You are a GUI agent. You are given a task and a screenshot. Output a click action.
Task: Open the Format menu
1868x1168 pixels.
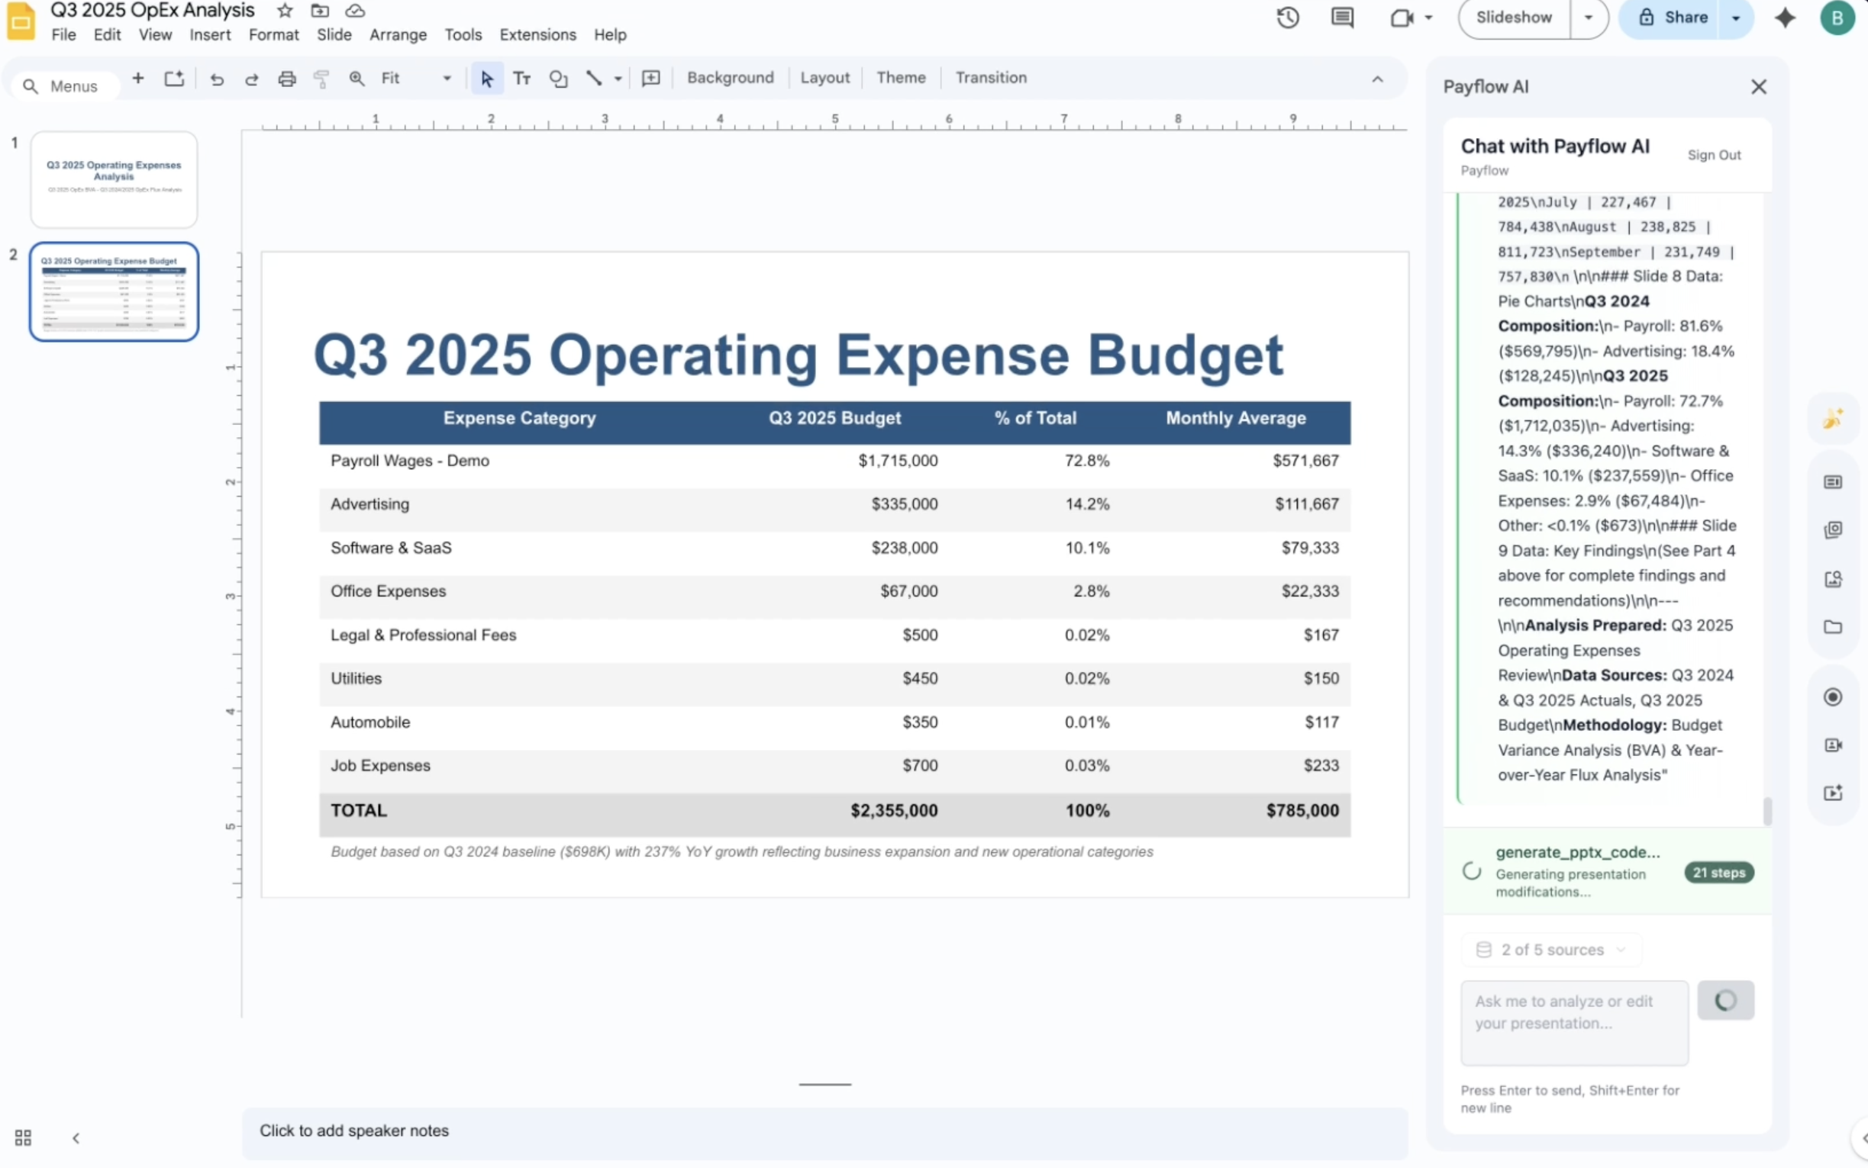click(273, 35)
